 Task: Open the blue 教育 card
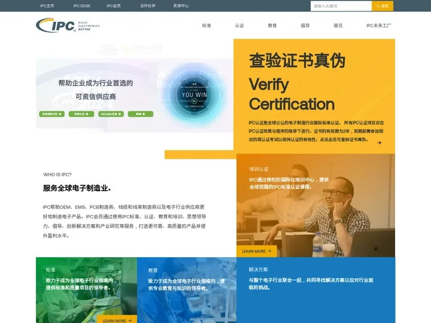pyautogui.click(x=187, y=290)
